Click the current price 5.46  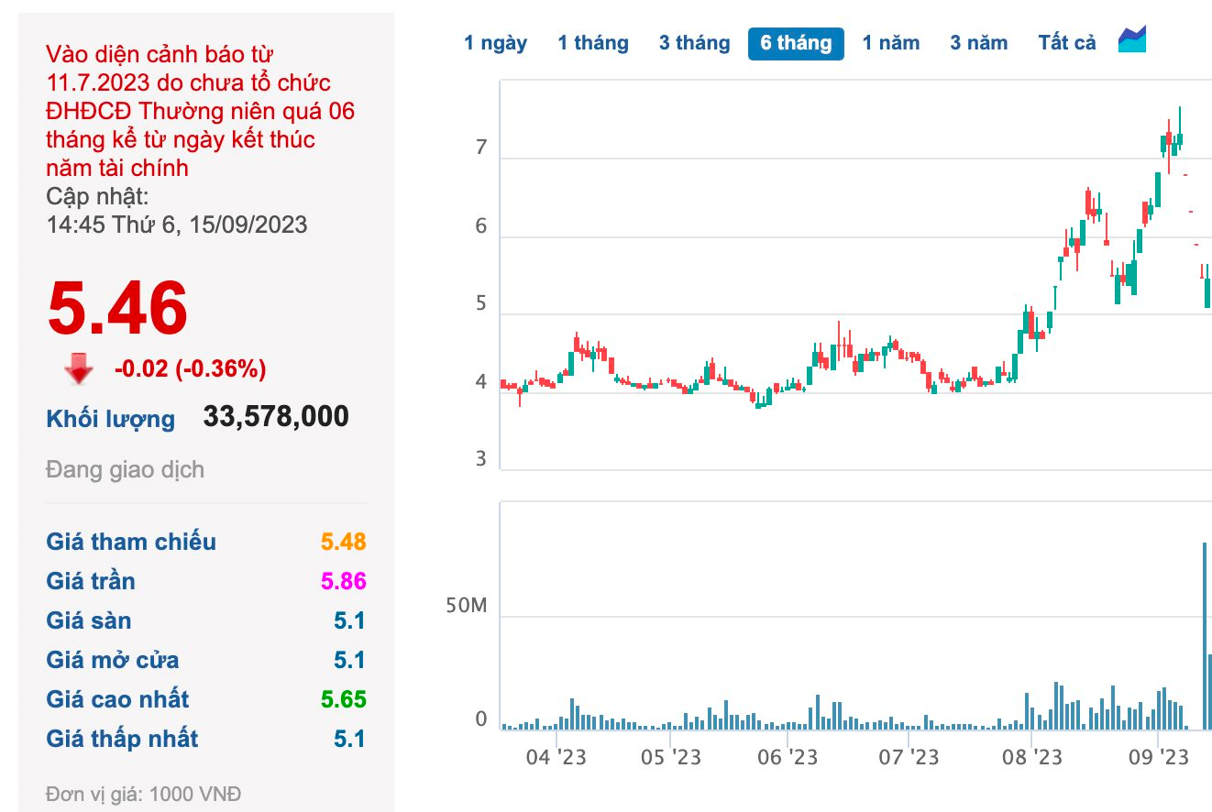click(117, 307)
